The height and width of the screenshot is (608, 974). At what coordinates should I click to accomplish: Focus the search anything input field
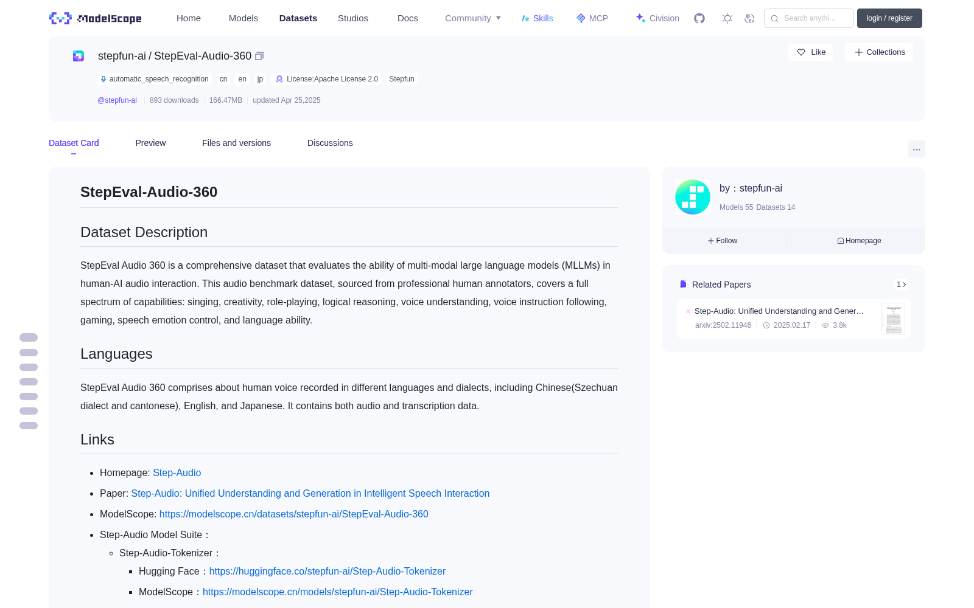pos(809,18)
